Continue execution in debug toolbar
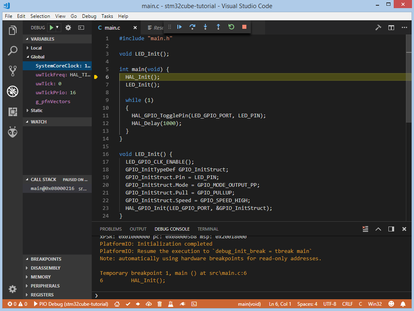The height and width of the screenshot is (311, 414). coord(179,27)
